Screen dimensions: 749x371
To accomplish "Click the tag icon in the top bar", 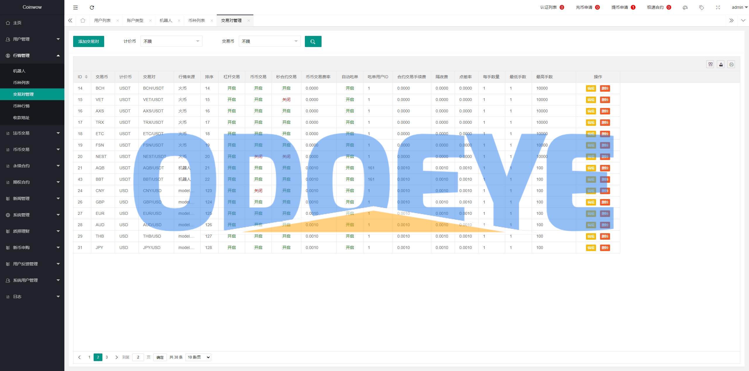I will tap(701, 8).
